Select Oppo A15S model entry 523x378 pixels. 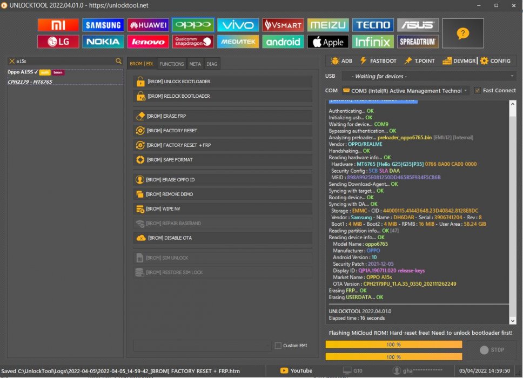[65, 77]
